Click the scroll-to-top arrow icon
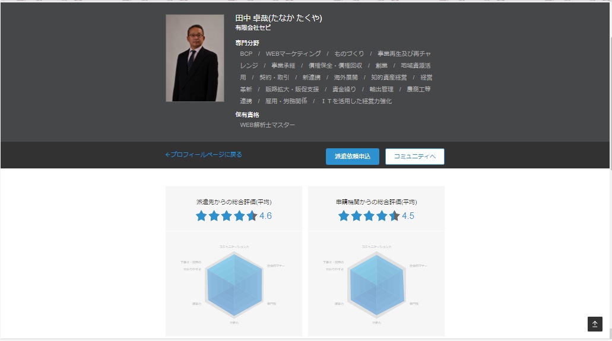 pos(595,324)
